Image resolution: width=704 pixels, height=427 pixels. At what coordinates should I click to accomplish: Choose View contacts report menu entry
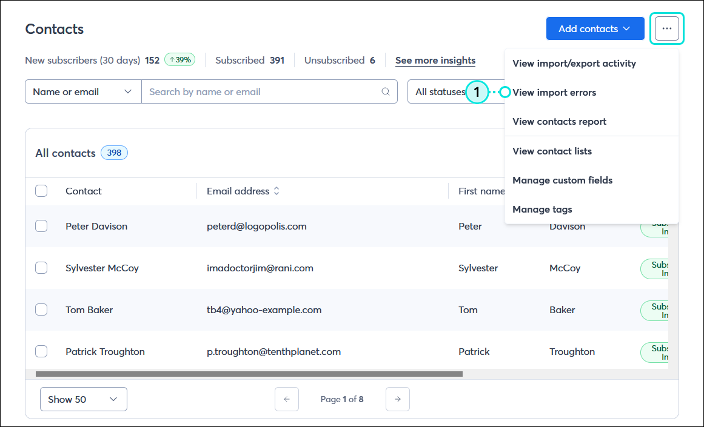559,121
